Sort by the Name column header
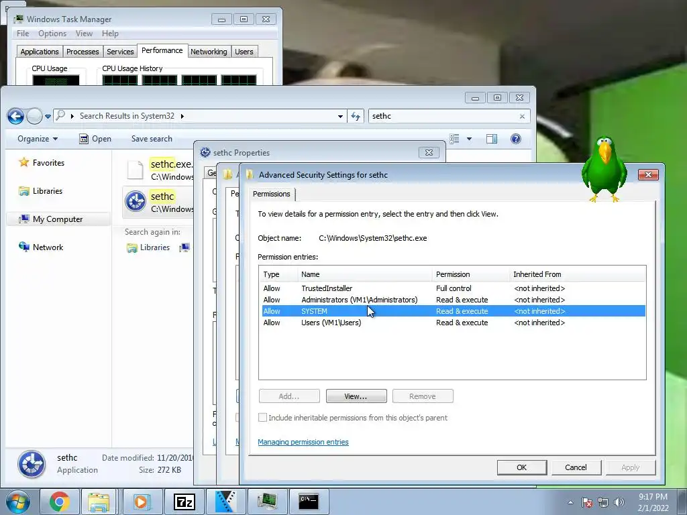Screen dimensions: 687x515 (x=364, y=274)
